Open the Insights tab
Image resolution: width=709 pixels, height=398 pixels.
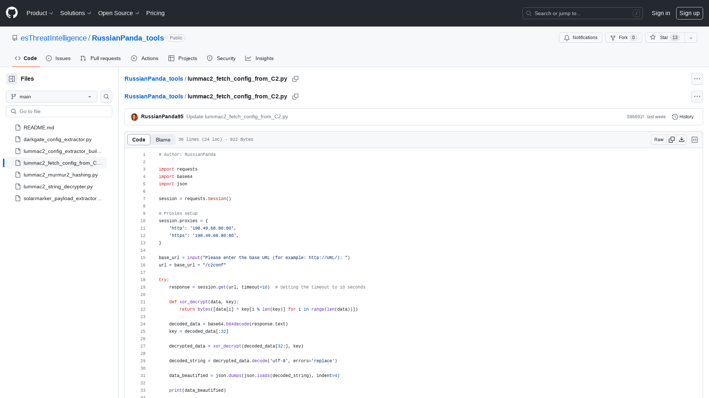pyautogui.click(x=259, y=58)
